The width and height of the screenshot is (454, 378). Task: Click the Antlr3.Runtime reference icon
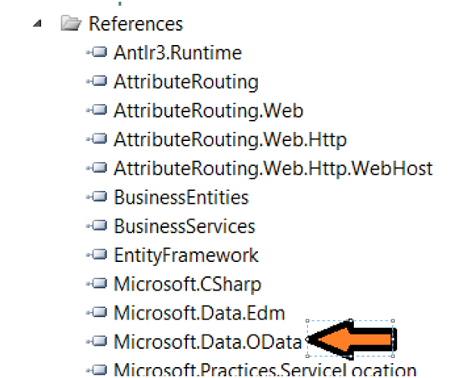click(x=97, y=52)
